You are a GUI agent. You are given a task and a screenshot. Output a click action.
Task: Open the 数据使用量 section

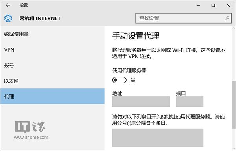point(52,34)
